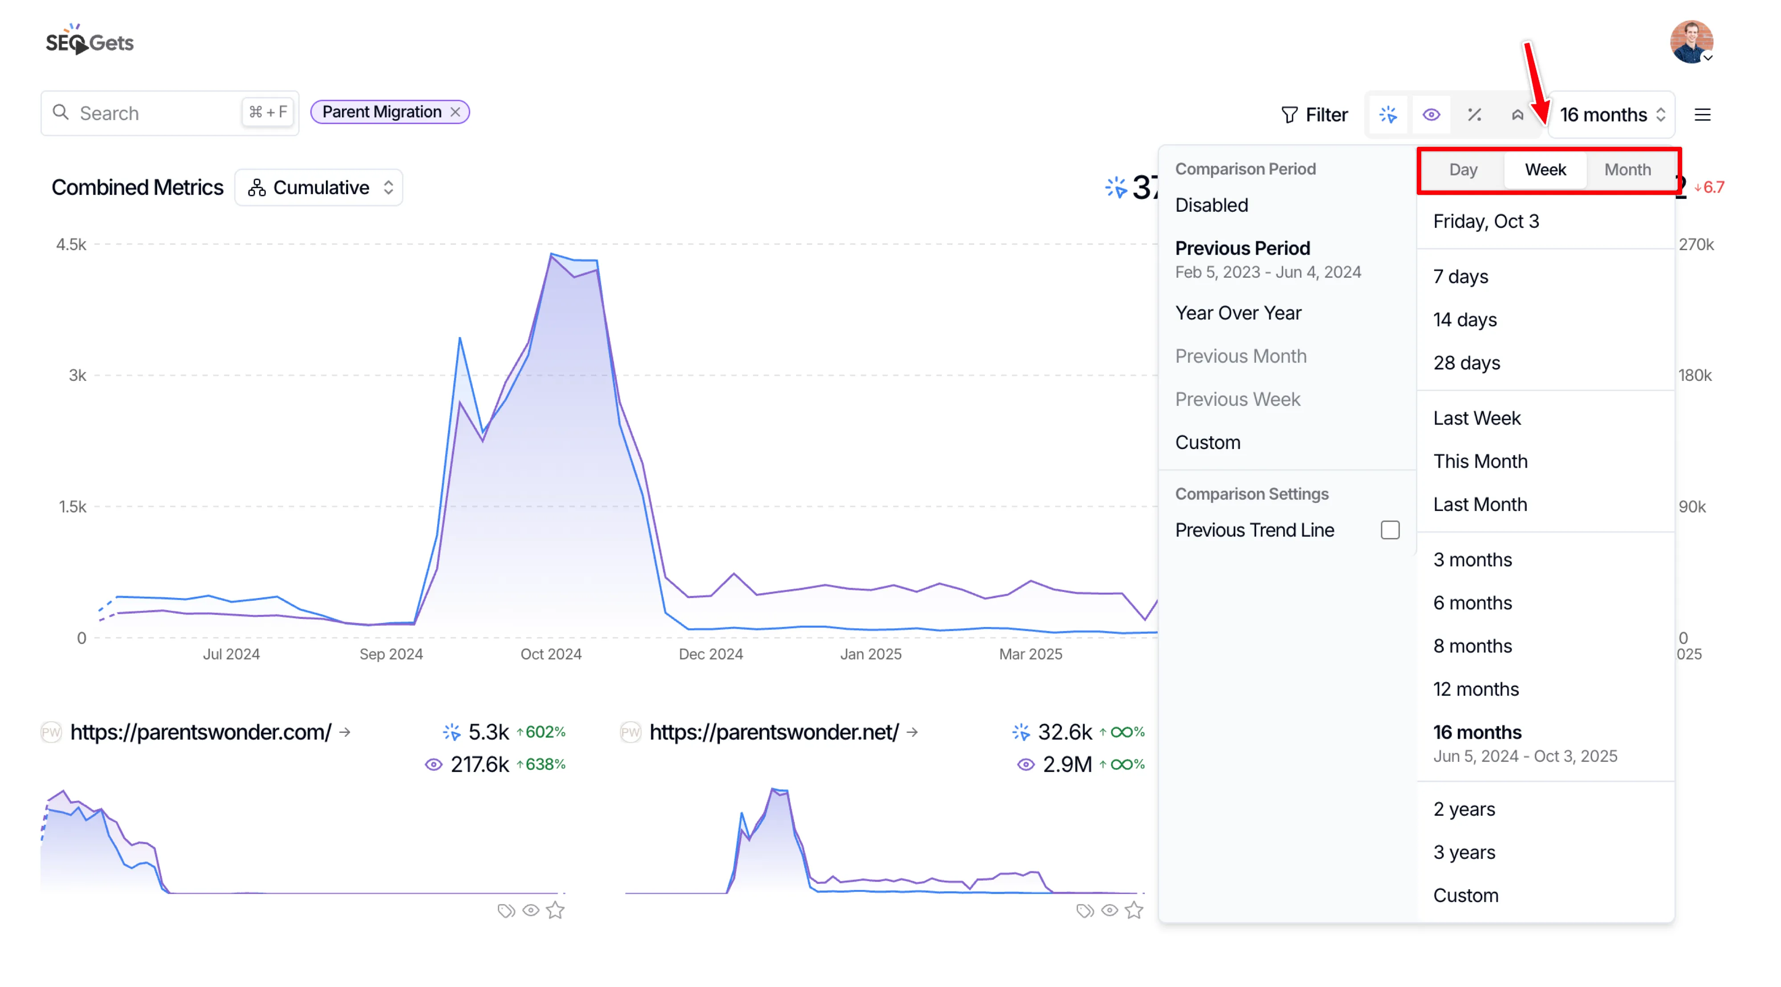Switch granularity to the Day tab
This screenshot has width=1781, height=987.
(x=1463, y=170)
